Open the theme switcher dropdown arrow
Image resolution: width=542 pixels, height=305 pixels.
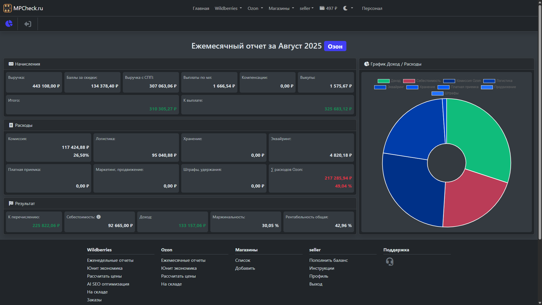point(352,8)
